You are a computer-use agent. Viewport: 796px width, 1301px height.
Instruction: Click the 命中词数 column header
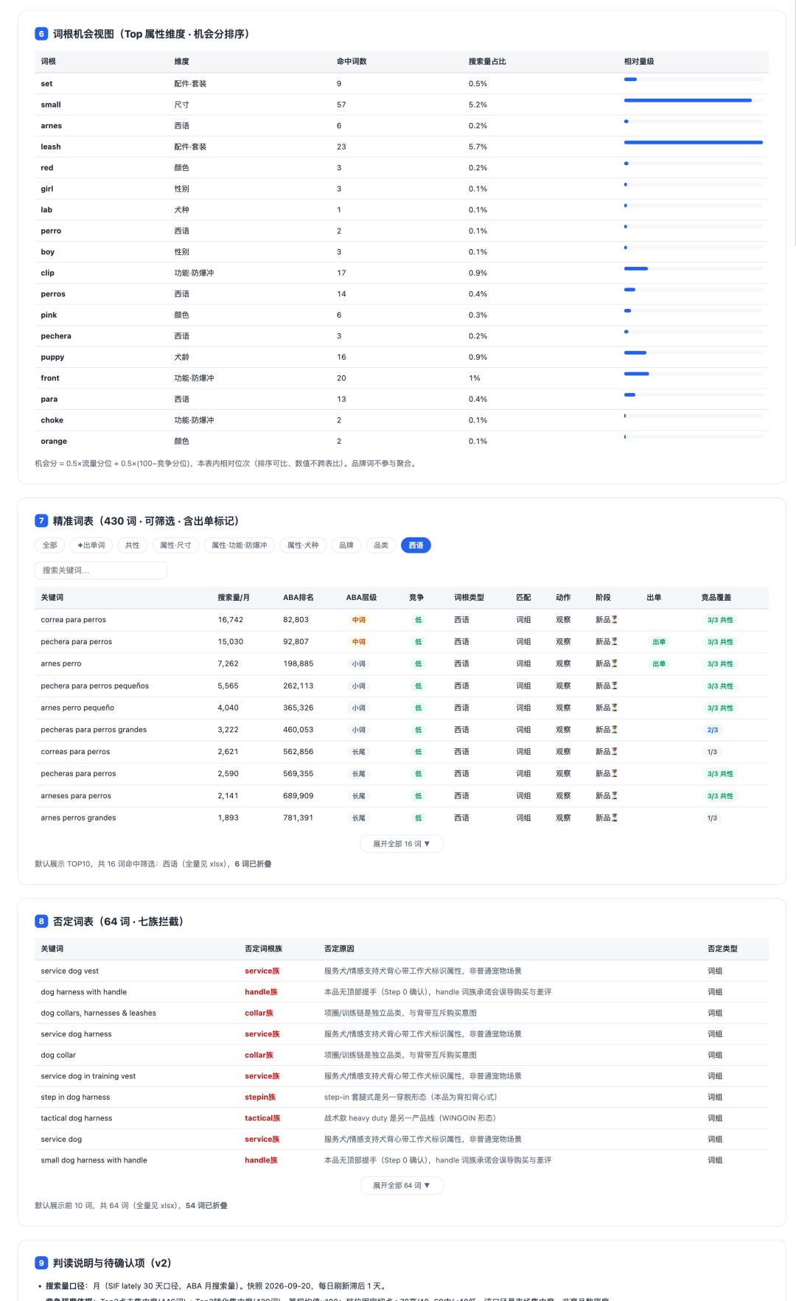(352, 61)
